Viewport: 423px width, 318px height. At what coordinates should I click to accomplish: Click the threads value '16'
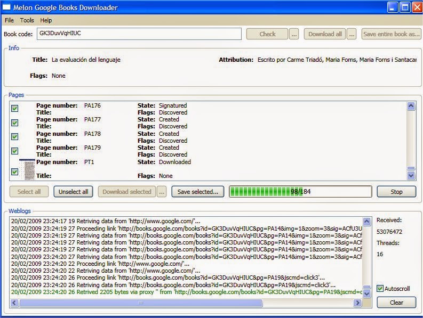(380, 254)
